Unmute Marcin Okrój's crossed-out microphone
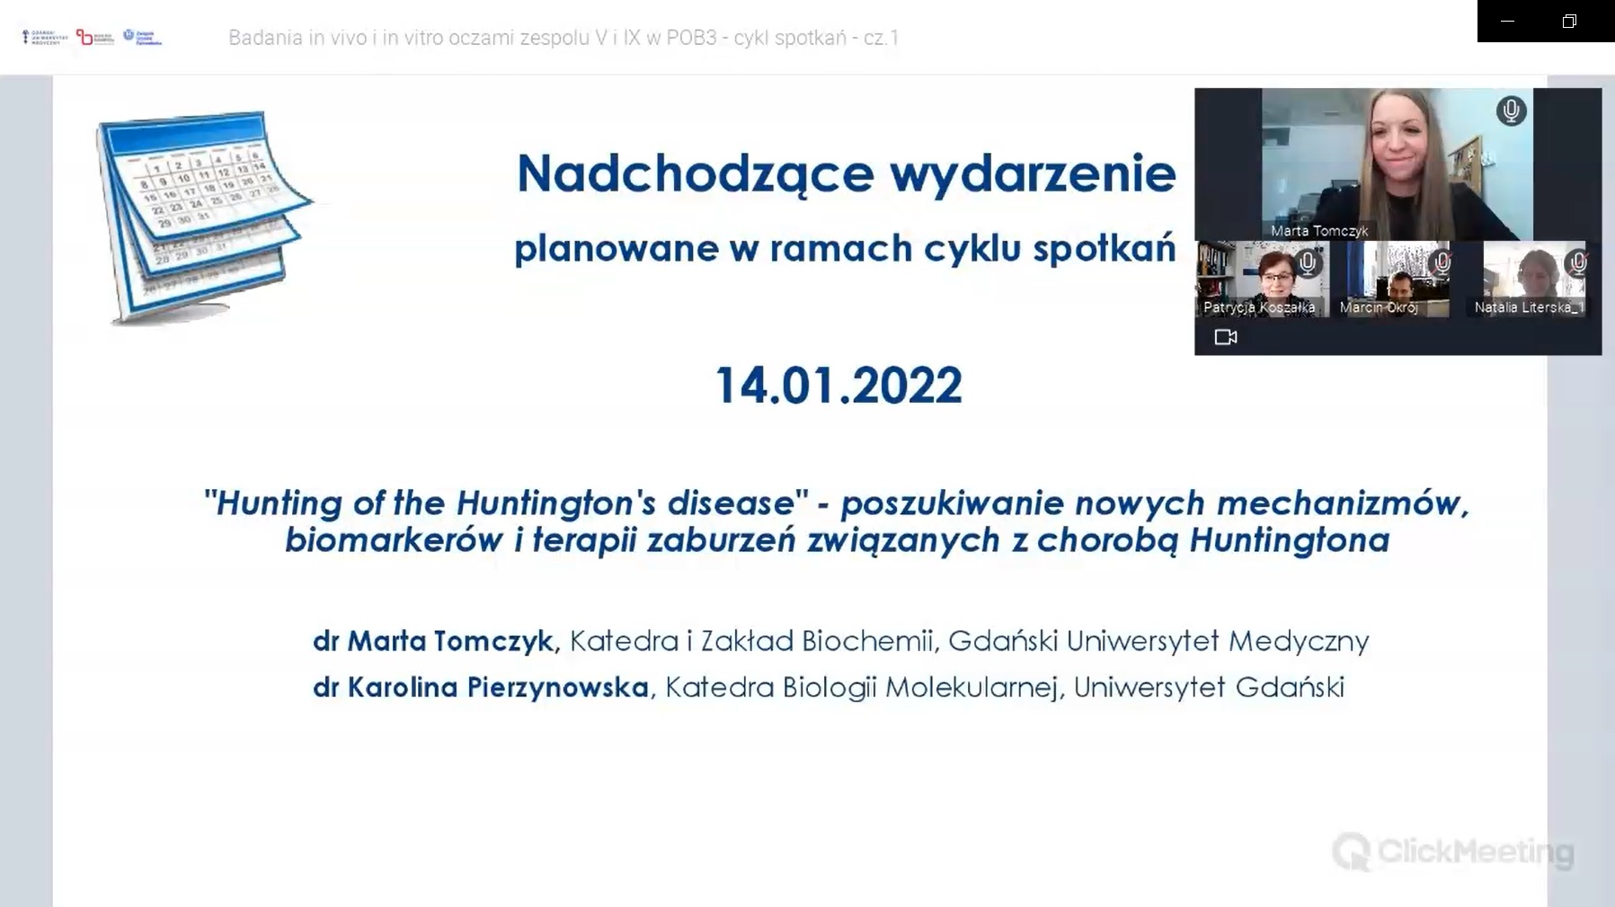The width and height of the screenshot is (1615, 907). 1442,262
